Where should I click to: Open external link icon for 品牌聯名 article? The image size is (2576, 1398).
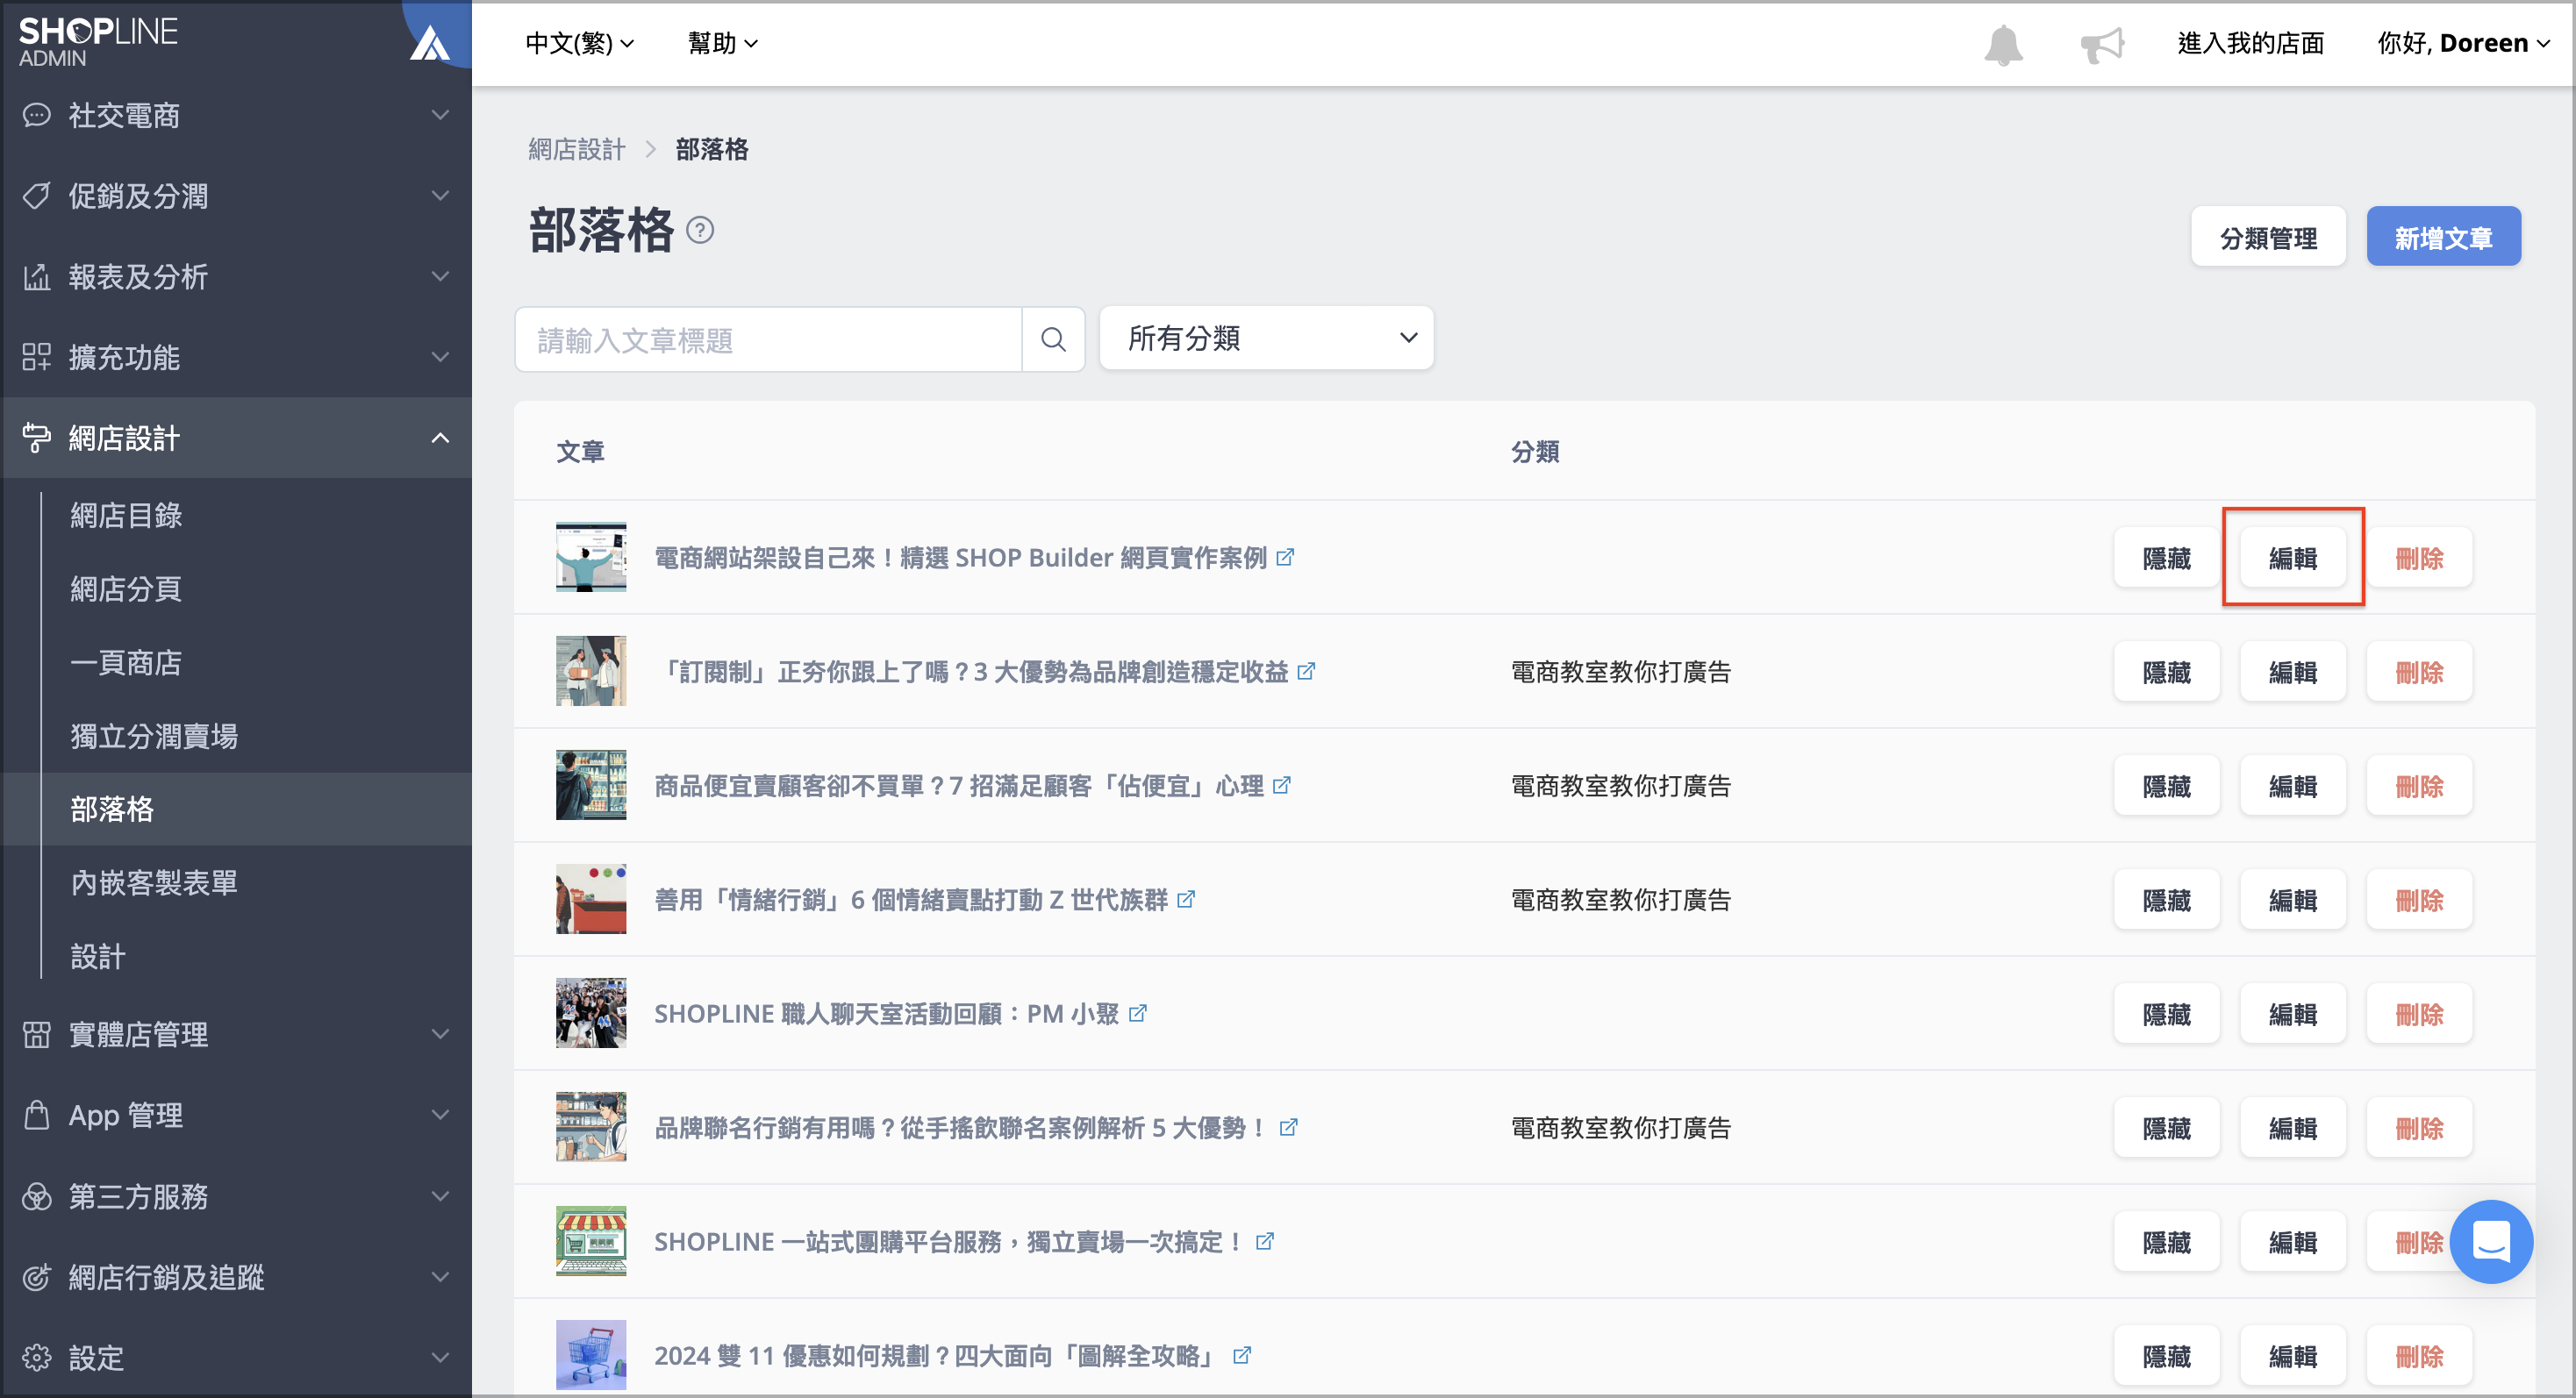[x=1289, y=1126]
